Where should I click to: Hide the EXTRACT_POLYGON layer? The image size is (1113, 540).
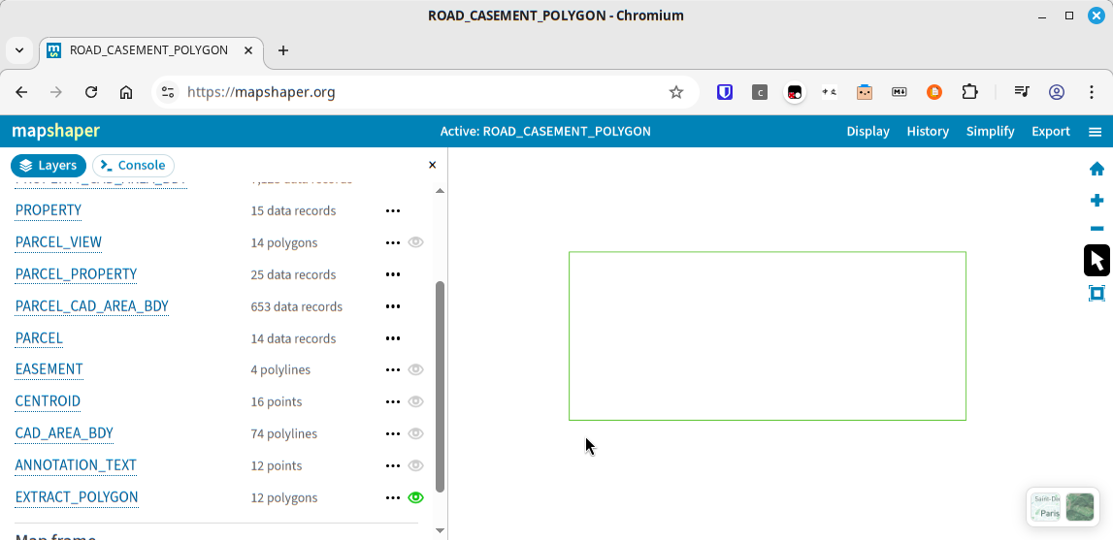(x=416, y=497)
